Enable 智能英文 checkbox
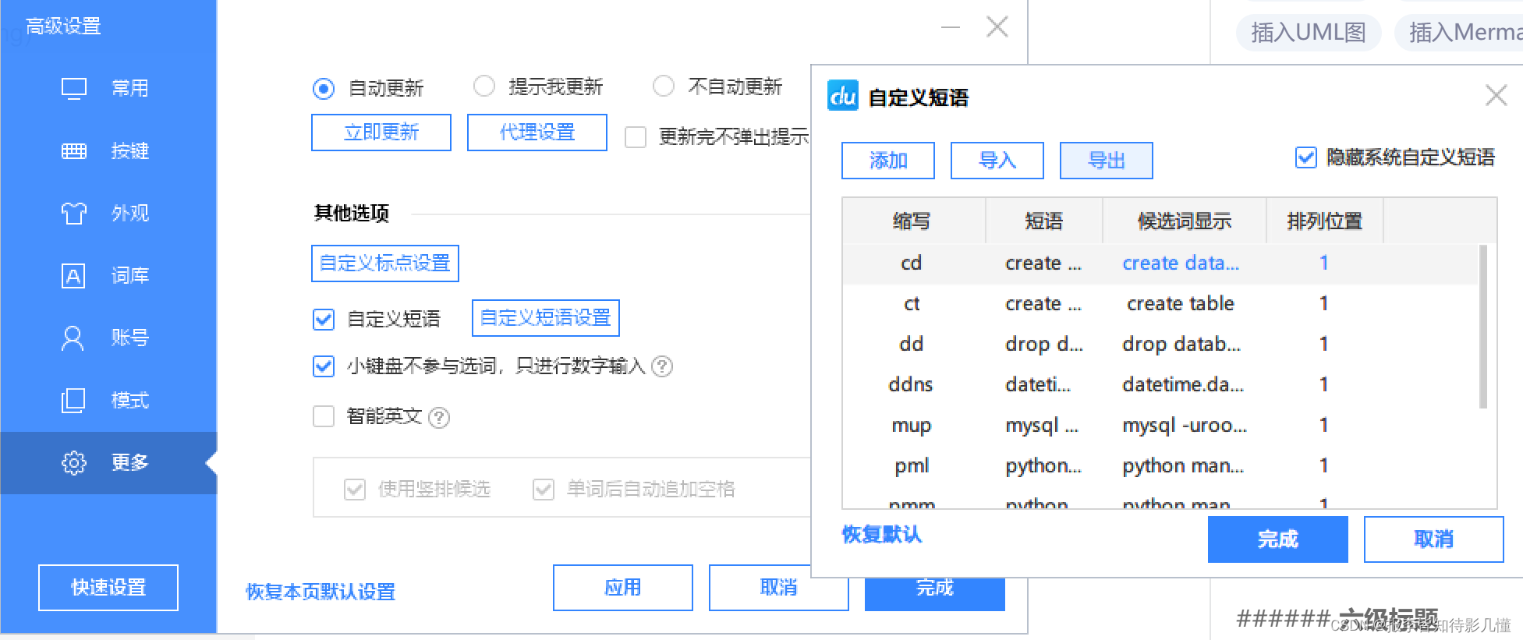 324,416
